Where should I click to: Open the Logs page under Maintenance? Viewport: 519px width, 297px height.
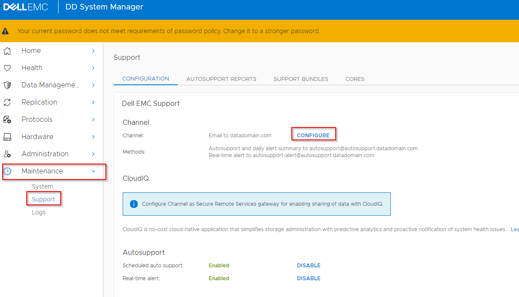tap(38, 212)
